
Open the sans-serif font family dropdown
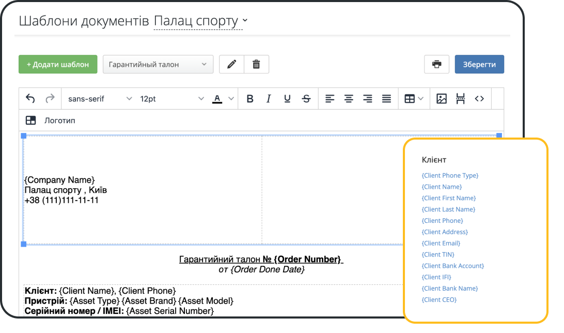point(98,98)
